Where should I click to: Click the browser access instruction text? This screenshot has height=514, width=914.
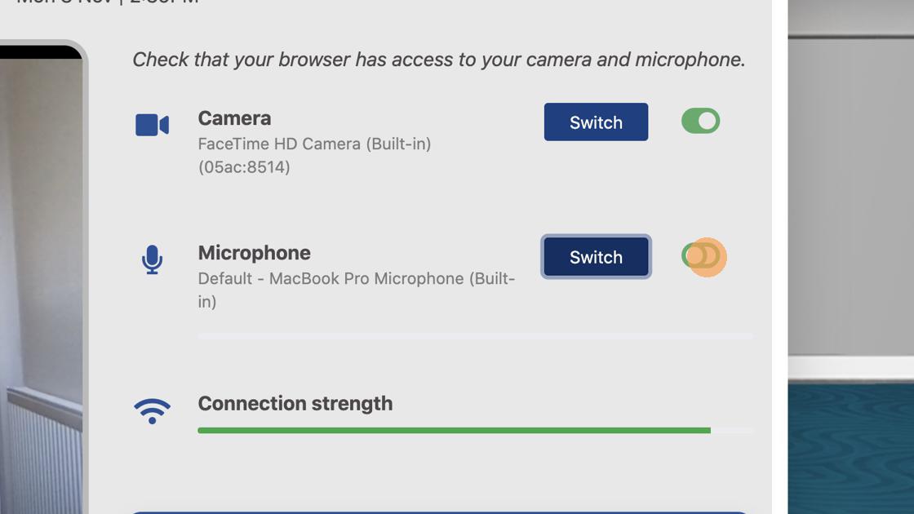click(x=438, y=60)
